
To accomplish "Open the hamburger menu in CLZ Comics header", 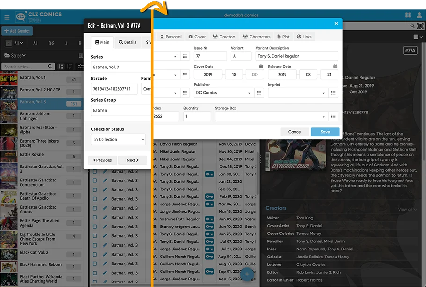I will pos(7,17).
